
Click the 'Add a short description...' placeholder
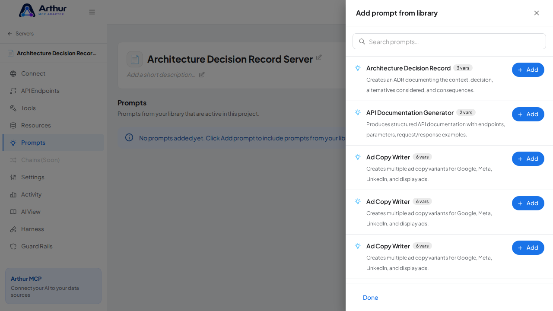click(161, 75)
